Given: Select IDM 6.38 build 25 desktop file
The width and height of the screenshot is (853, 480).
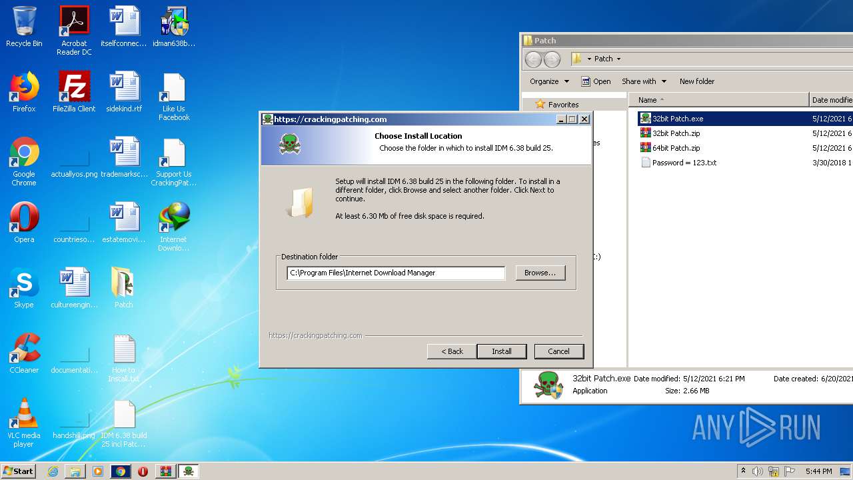Looking at the screenshot, I should pos(124,423).
